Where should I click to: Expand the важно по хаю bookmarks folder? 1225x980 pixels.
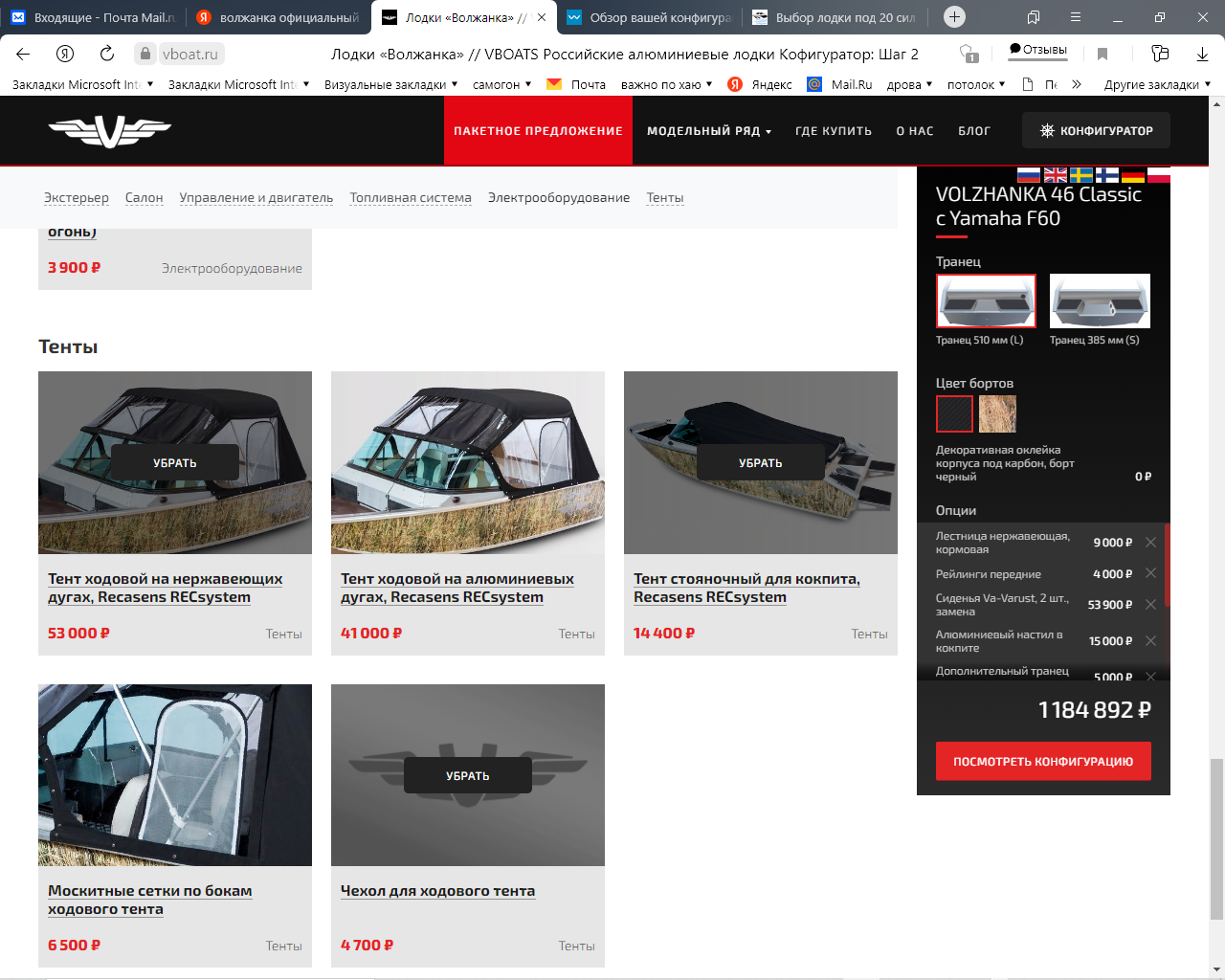(x=666, y=84)
